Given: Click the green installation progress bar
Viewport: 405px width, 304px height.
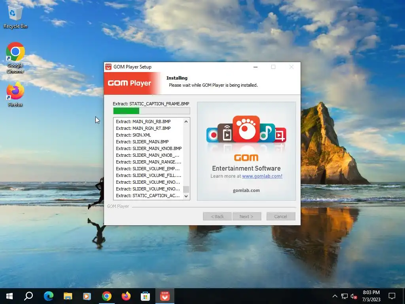Looking at the screenshot, I should coord(151,111).
